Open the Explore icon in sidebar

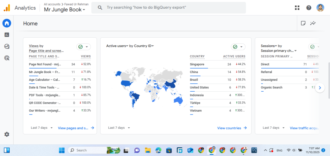(7, 46)
